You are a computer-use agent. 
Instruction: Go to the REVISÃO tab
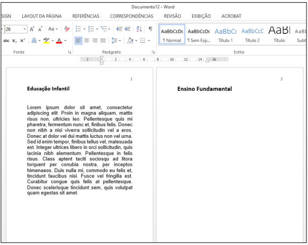[173, 16]
